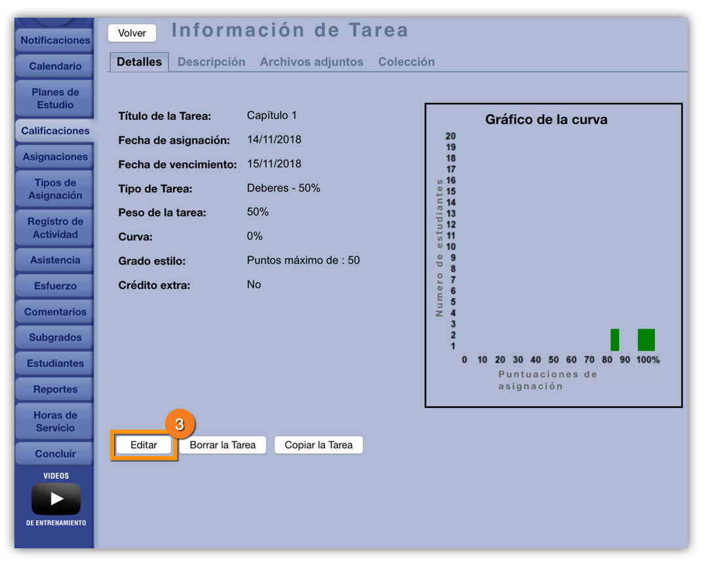Open Asistencia in the sidebar
708x566 pixels.
click(x=55, y=260)
